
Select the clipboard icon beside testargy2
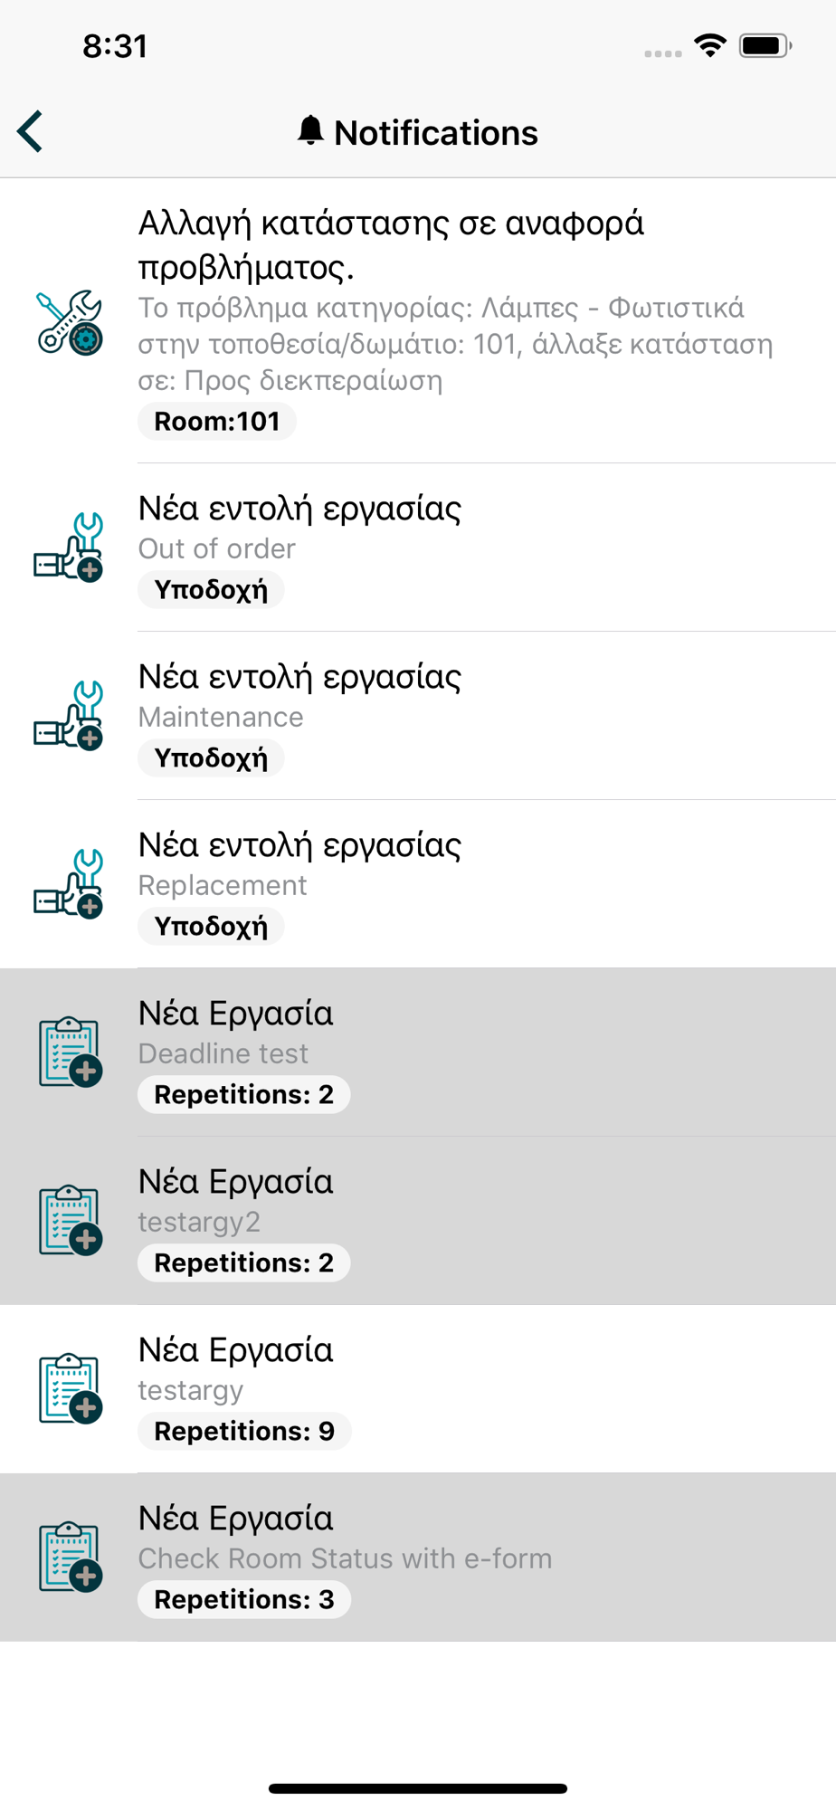(70, 1220)
